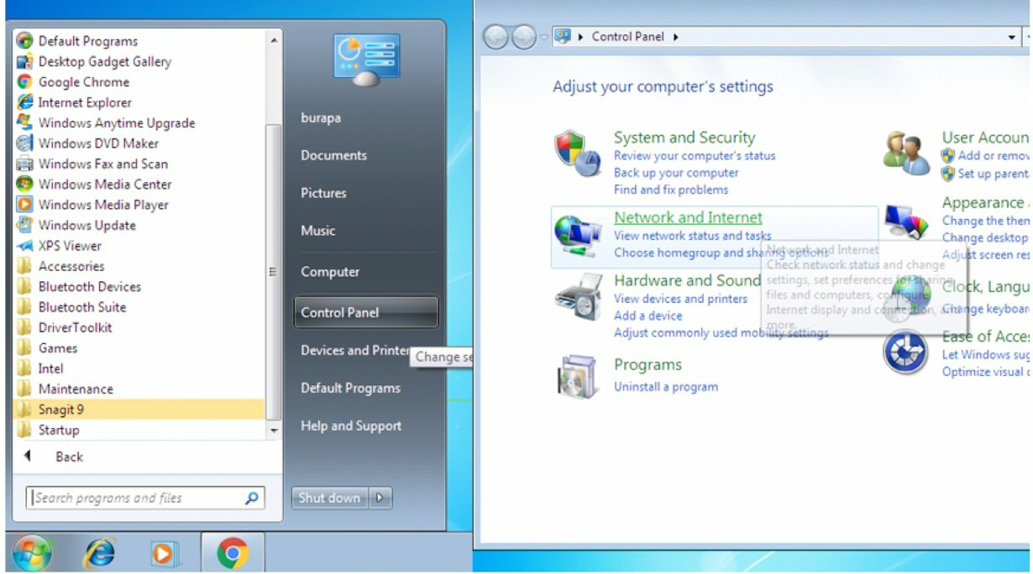Image resolution: width=1033 pixels, height=574 pixels.
Task: Launch XPS Viewer
Action: coord(59,246)
